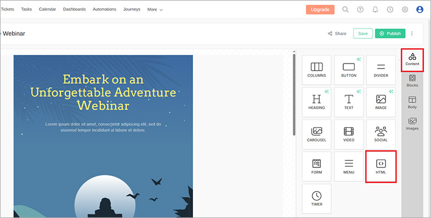Screen dimensions: 431x218
Task: Click the Upgrade button
Action: pyautogui.click(x=320, y=10)
